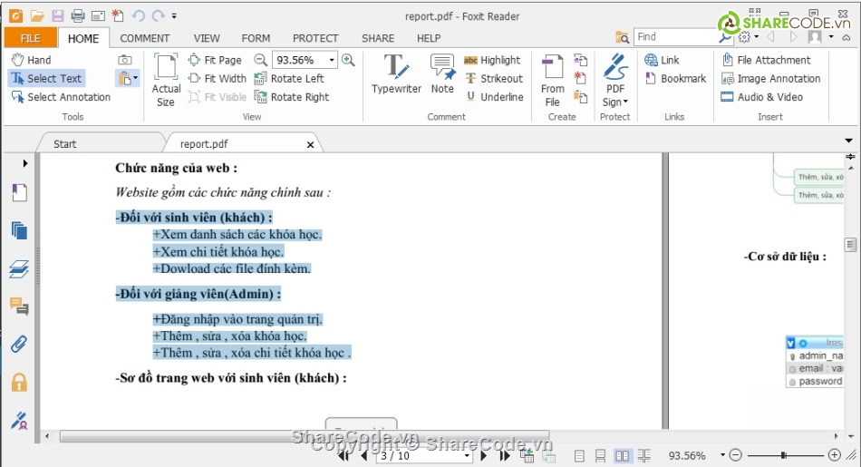
Task: Open the Pages thumbnails side panel
Action: pyautogui.click(x=19, y=230)
